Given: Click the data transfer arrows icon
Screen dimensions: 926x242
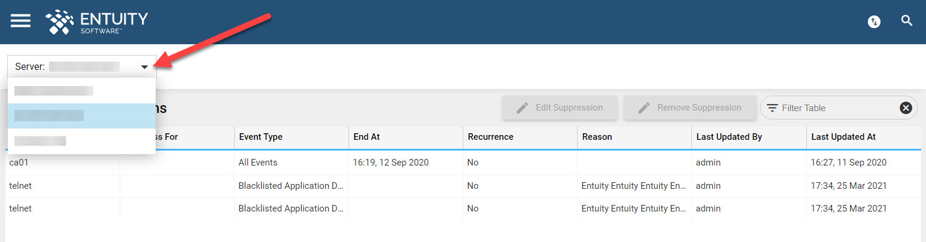Looking at the screenshot, I should tap(874, 22).
